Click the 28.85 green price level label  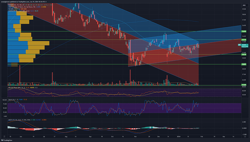pyautogui.click(x=244, y=64)
